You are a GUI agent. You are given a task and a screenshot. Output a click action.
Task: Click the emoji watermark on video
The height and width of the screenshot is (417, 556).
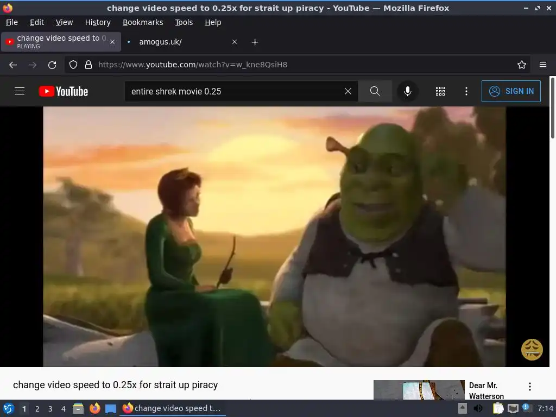(532, 350)
